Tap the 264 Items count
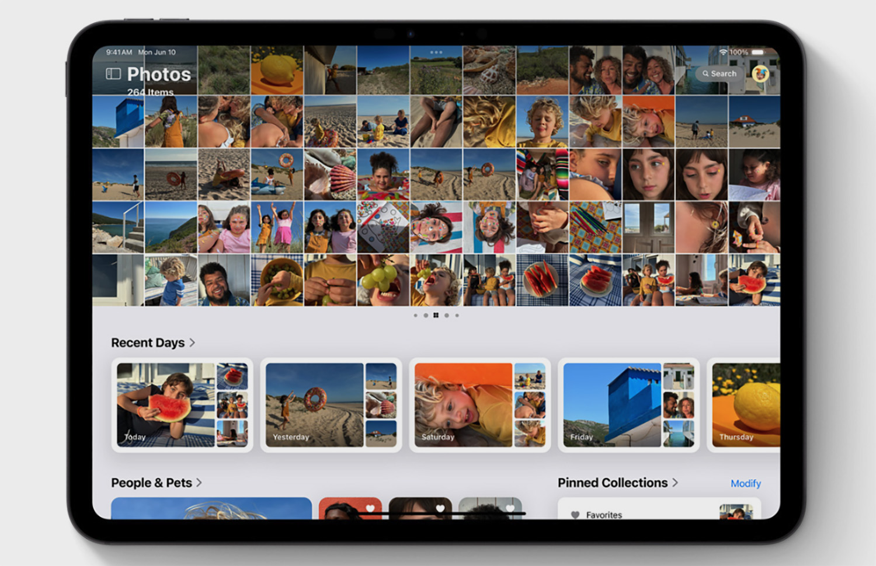Image resolution: width=876 pixels, height=566 pixels. 150,92
